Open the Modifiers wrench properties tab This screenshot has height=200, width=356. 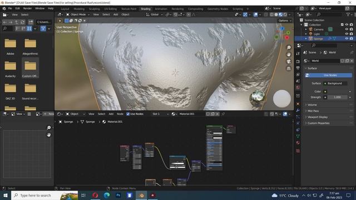click(x=298, y=111)
